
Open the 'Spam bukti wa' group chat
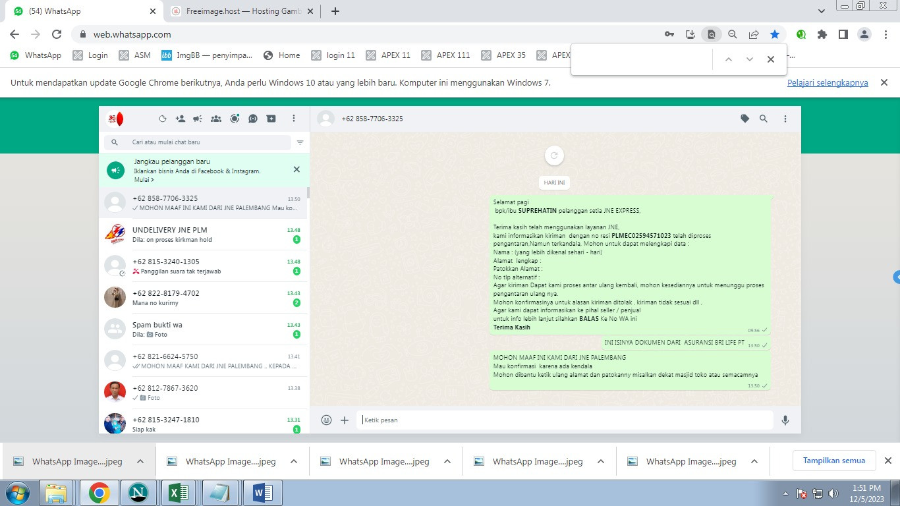[204, 329]
